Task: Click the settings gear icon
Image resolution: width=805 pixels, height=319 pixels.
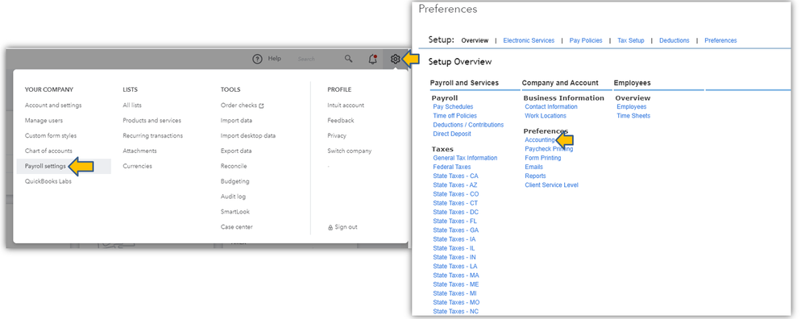Action: point(395,59)
